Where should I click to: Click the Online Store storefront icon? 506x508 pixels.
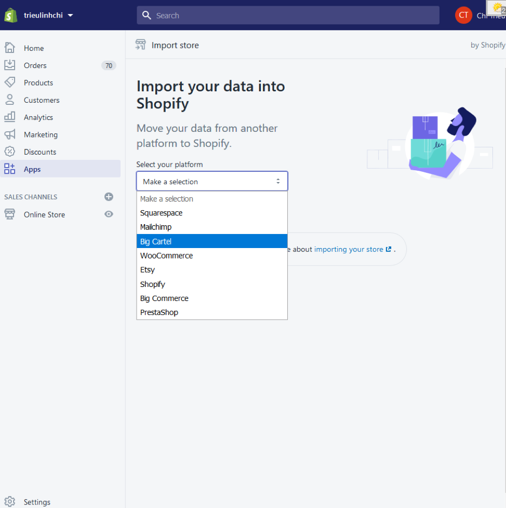tap(10, 214)
